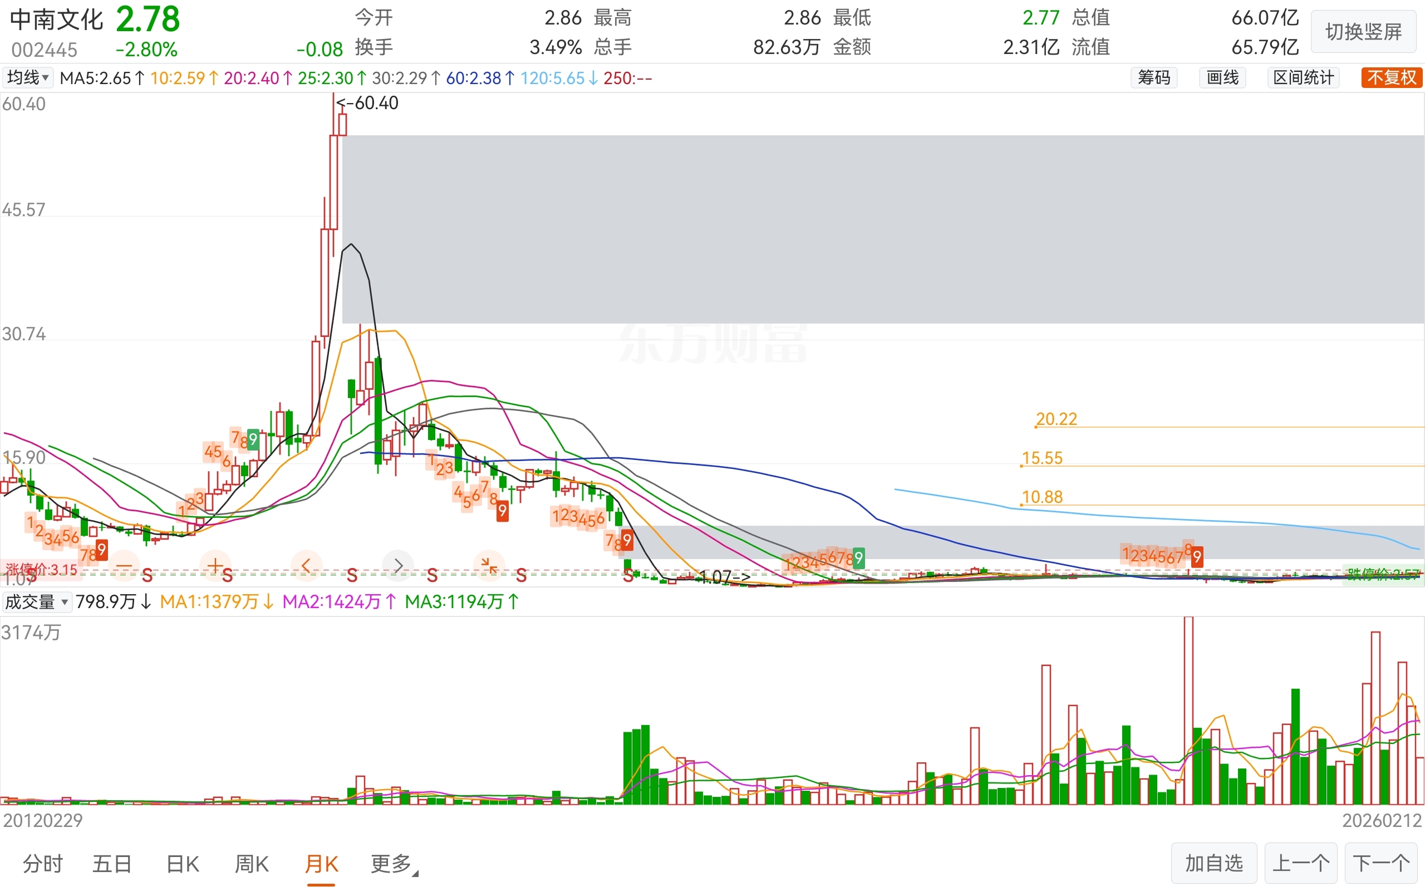Click the small arrow beside 更多
The height and width of the screenshot is (891, 1425).
click(416, 874)
